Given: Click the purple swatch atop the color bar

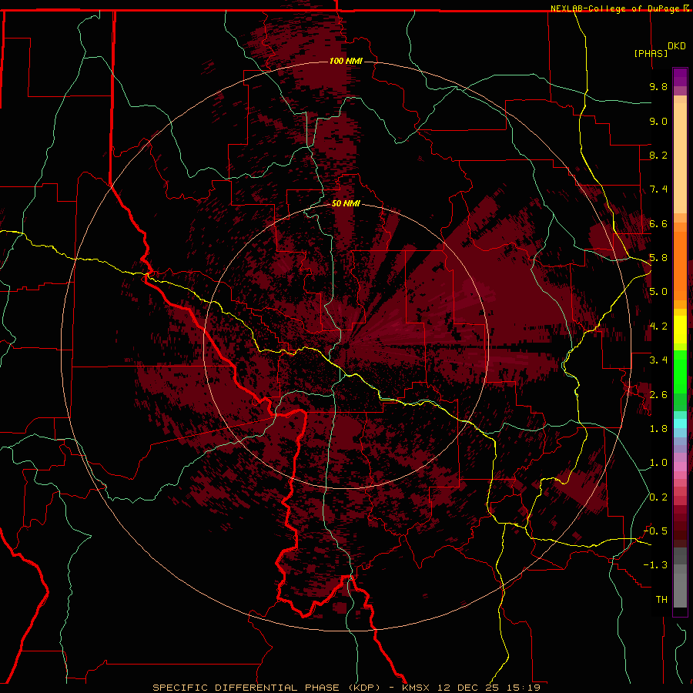Looking at the screenshot, I should click(680, 77).
